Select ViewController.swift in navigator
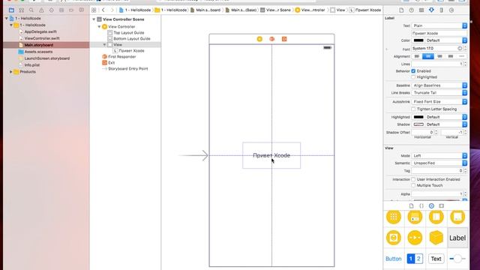The width and height of the screenshot is (480, 270). pyautogui.click(x=42, y=38)
